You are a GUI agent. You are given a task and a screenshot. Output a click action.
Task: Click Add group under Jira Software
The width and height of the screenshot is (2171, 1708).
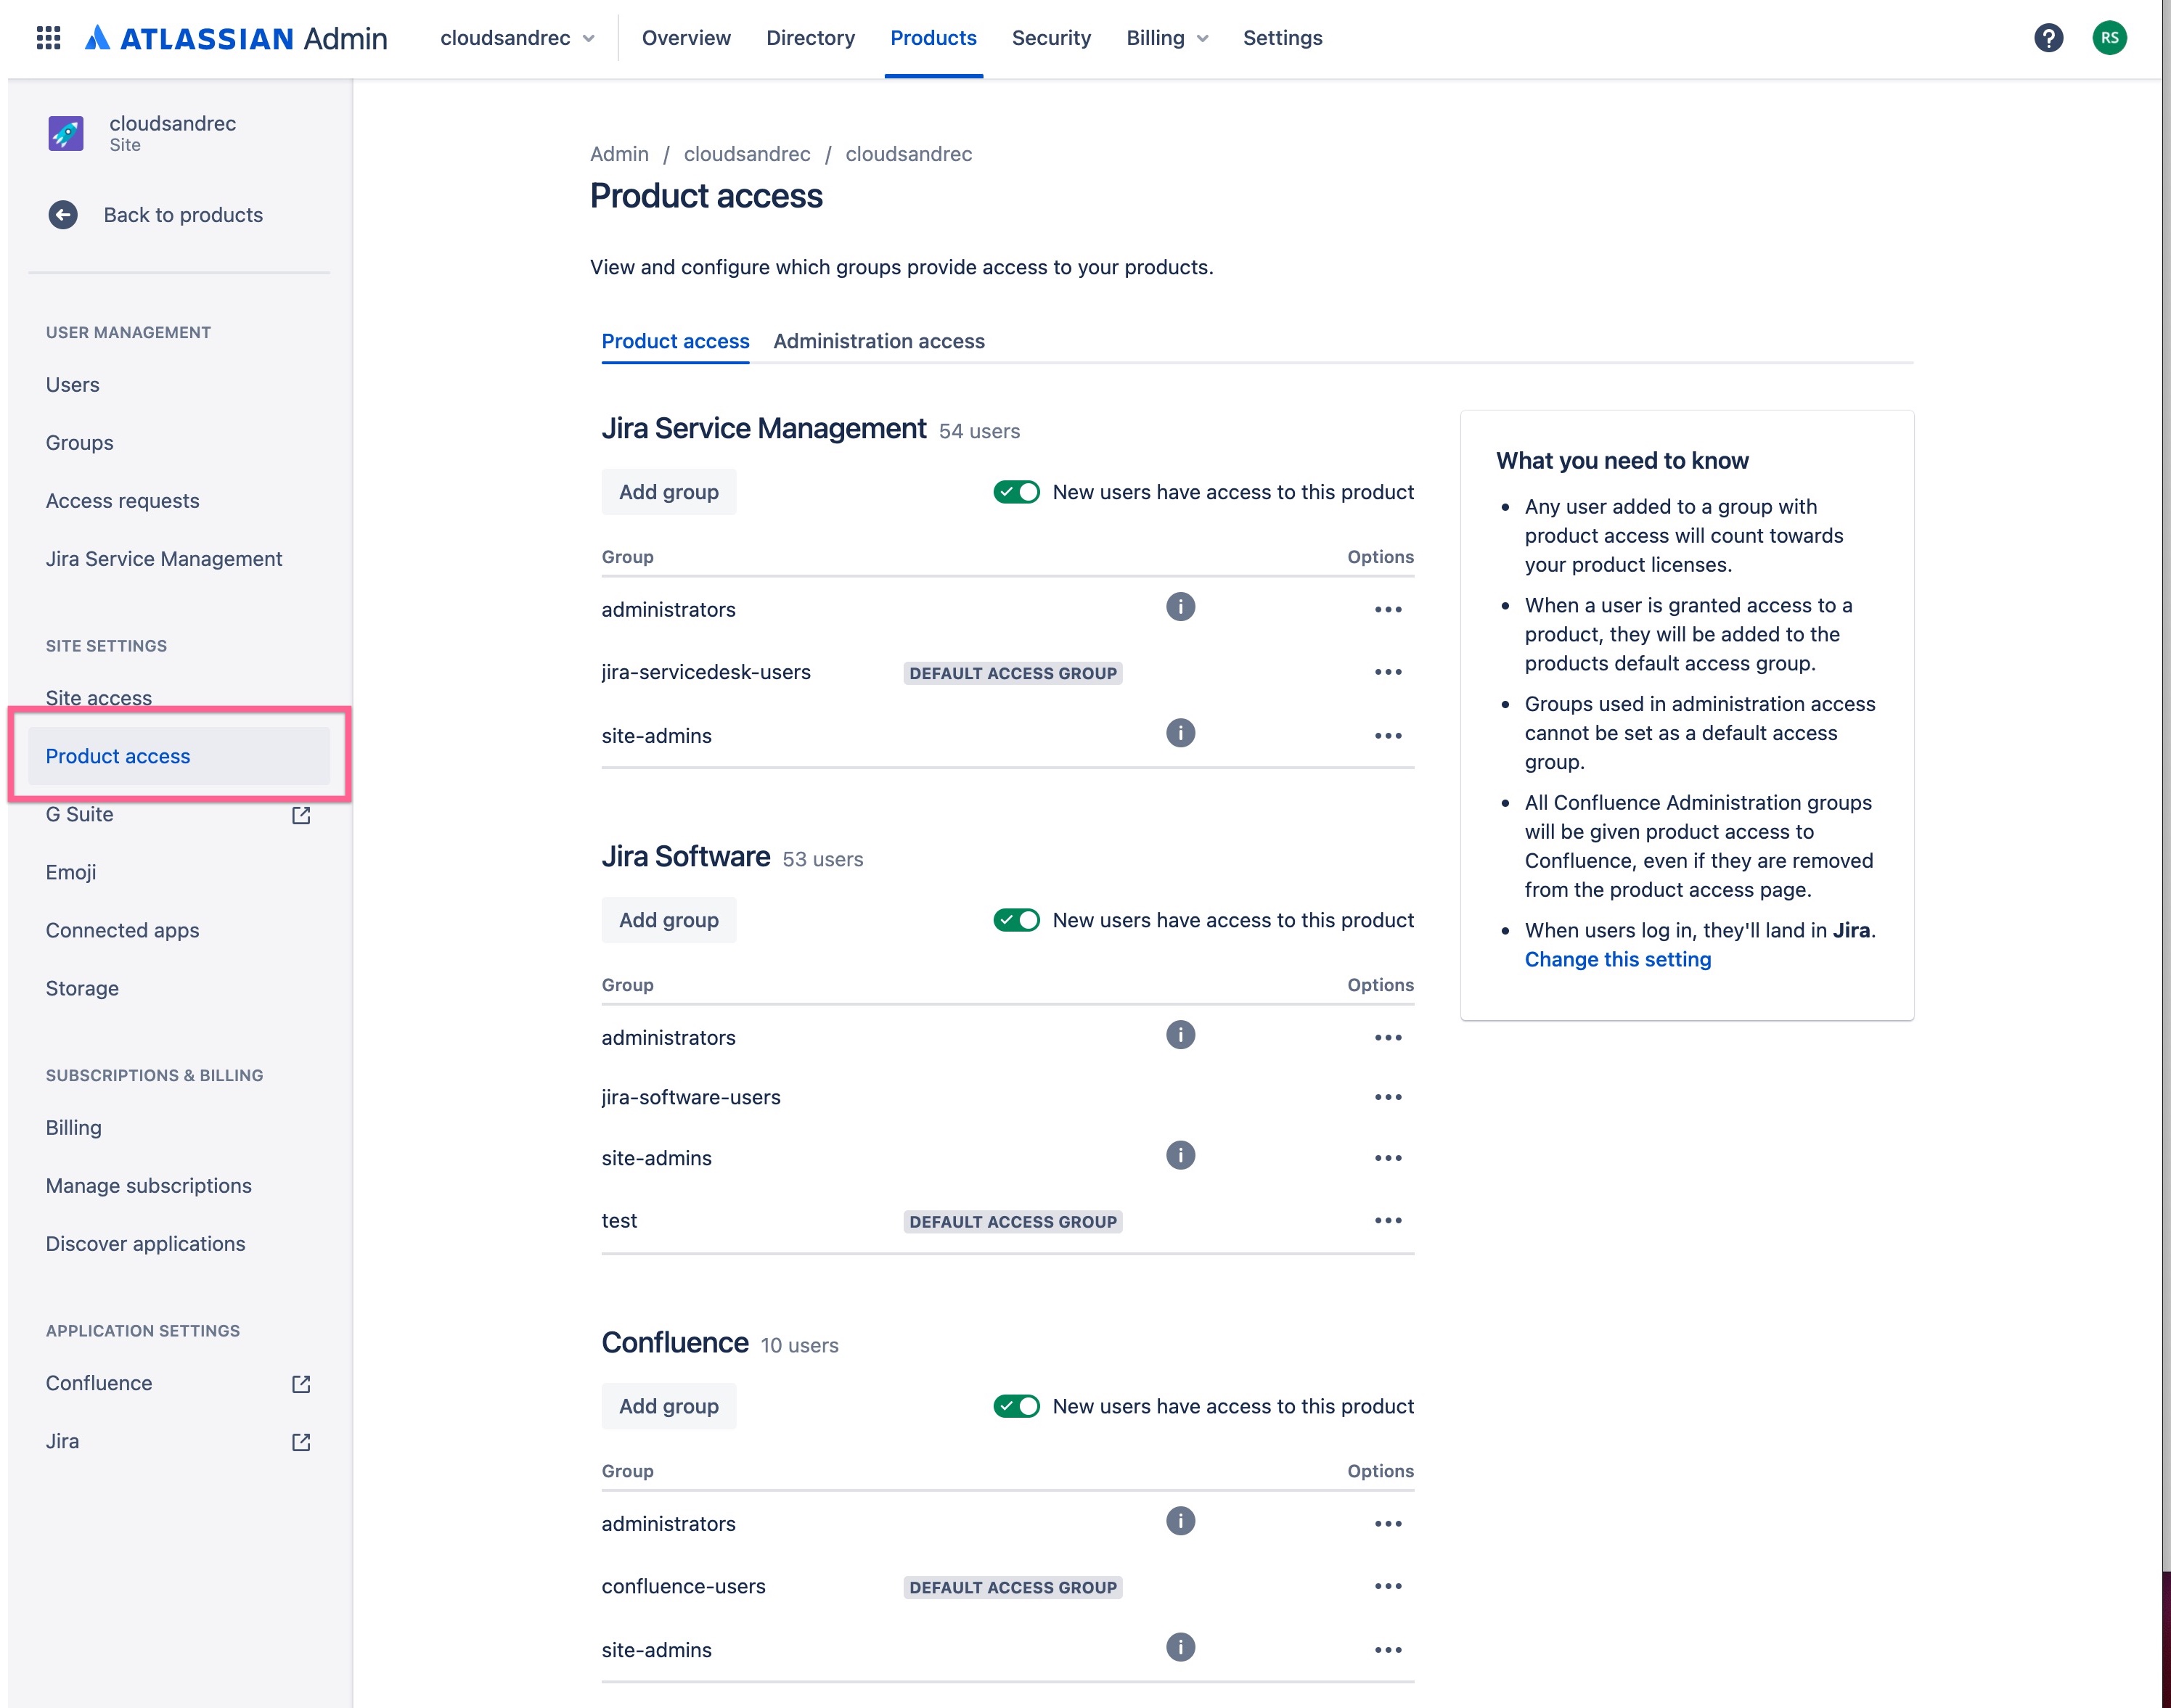(669, 920)
